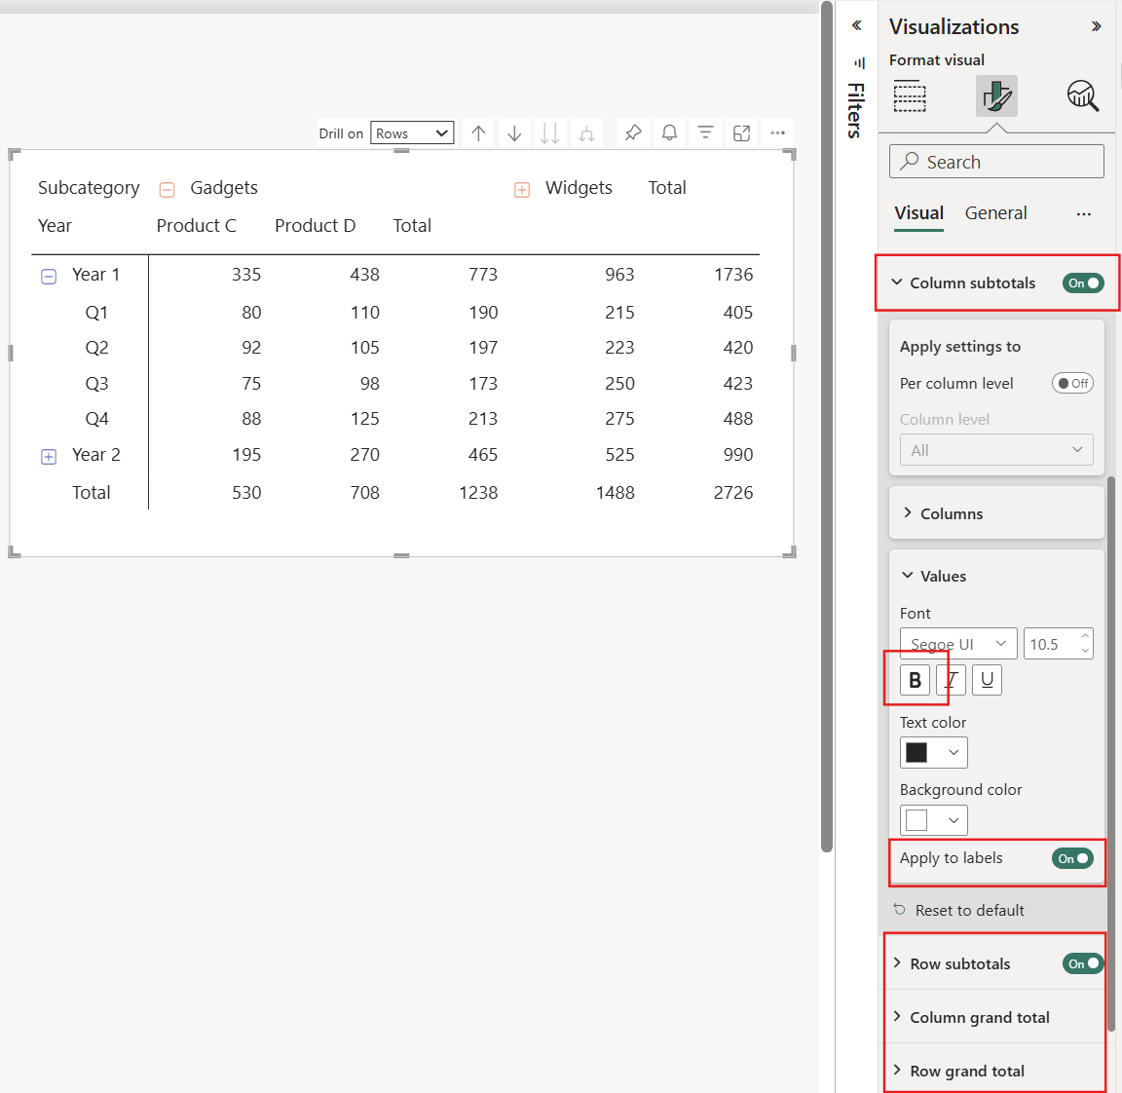Expand the Year 2 row
The height and width of the screenshot is (1093, 1122).
pos(49,457)
